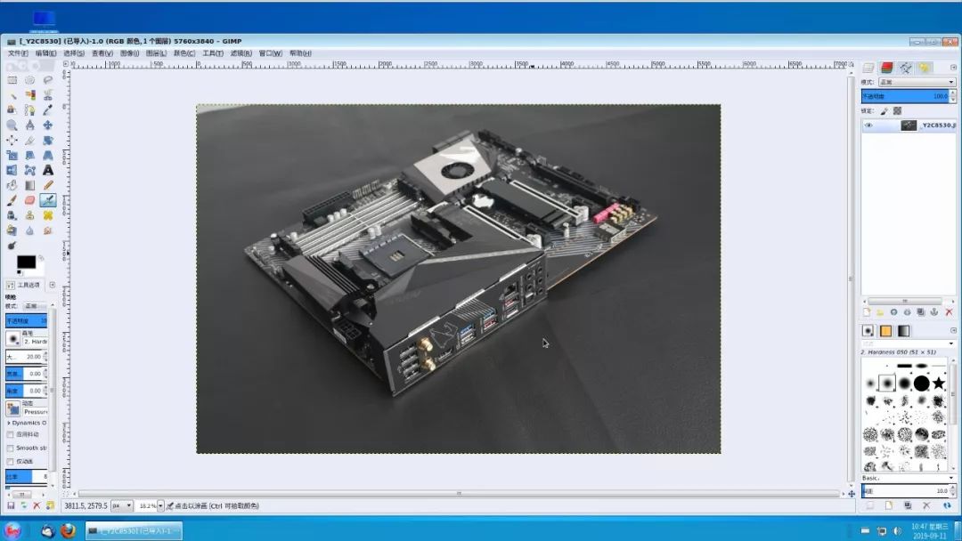The image size is (962, 541).
Task: Open the 文件 (File) menu
Action: tap(18, 53)
